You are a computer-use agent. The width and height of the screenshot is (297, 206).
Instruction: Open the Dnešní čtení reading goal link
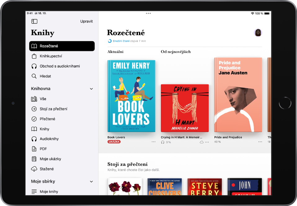point(121,41)
